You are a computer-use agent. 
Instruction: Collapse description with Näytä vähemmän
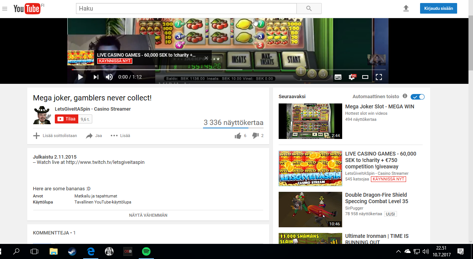(148, 215)
